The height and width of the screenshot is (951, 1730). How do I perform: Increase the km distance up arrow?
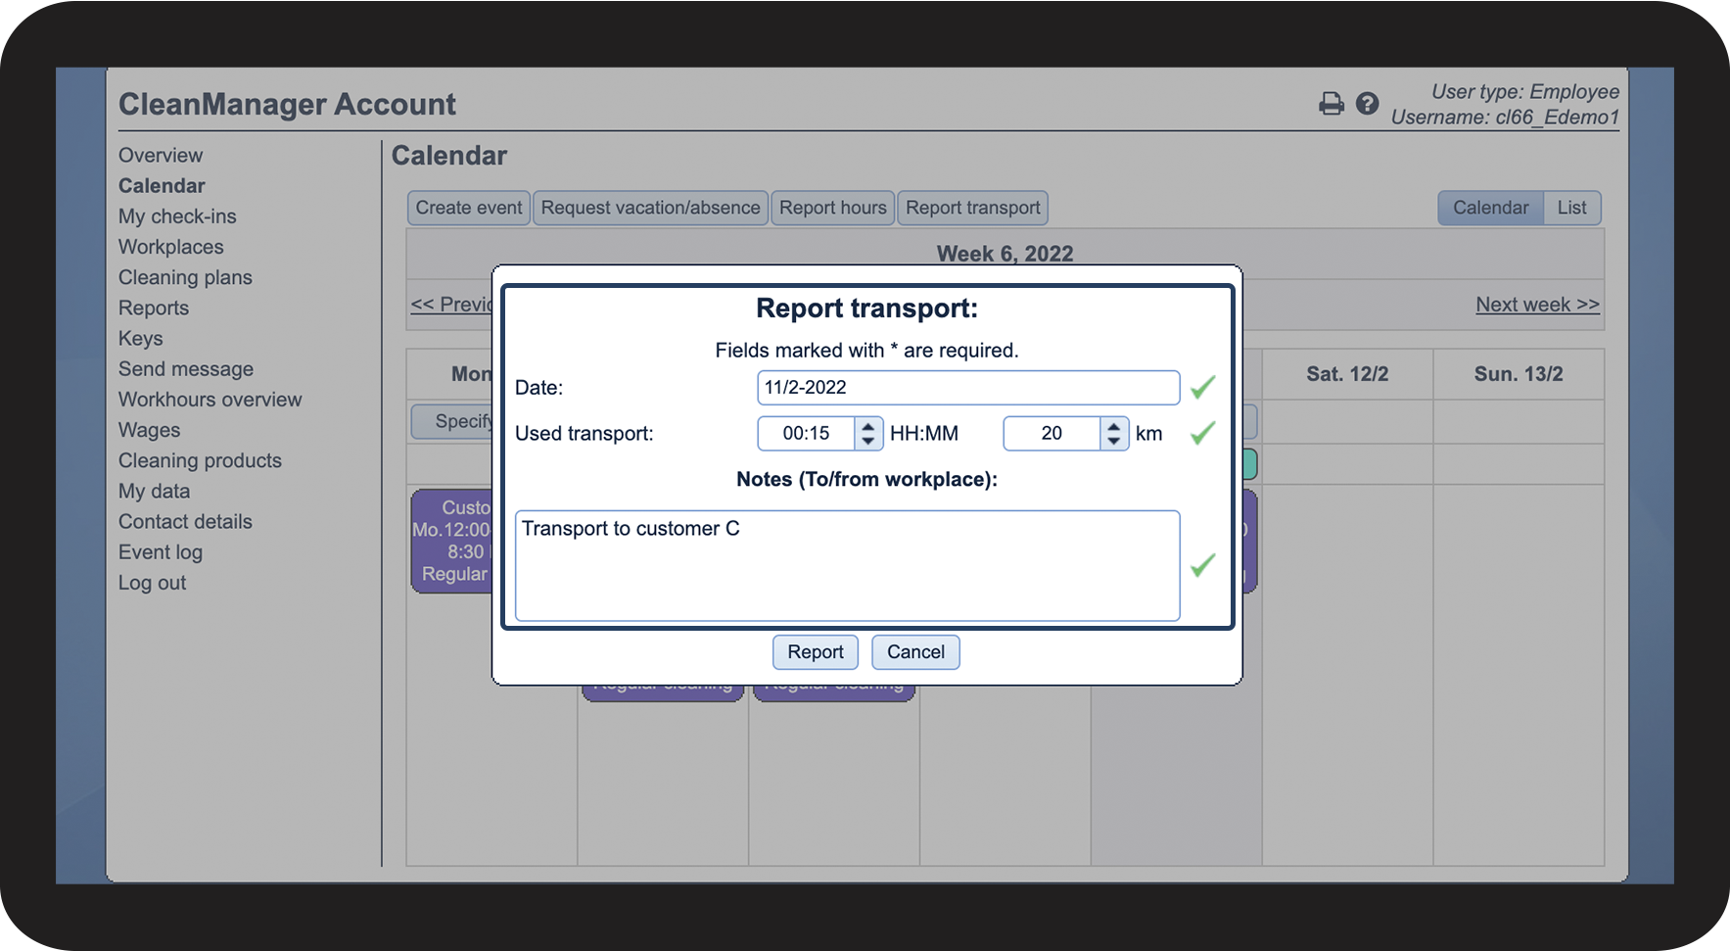pos(1113,426)
